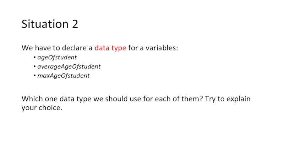Click the "Situation 2" slide title
This screenshot has height=159, width=284.
click(x=50, y=24)
